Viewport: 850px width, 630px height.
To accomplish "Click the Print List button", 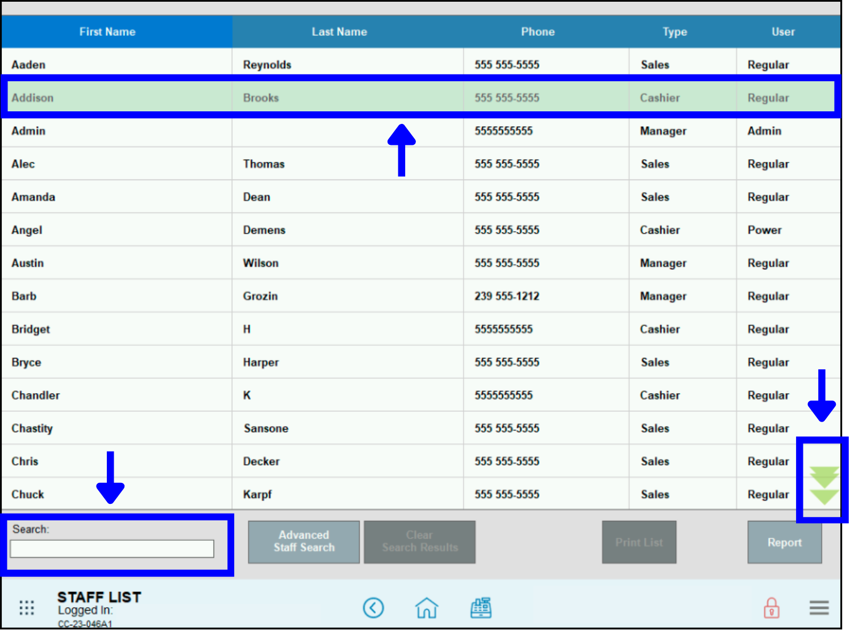I will (639, 543).
